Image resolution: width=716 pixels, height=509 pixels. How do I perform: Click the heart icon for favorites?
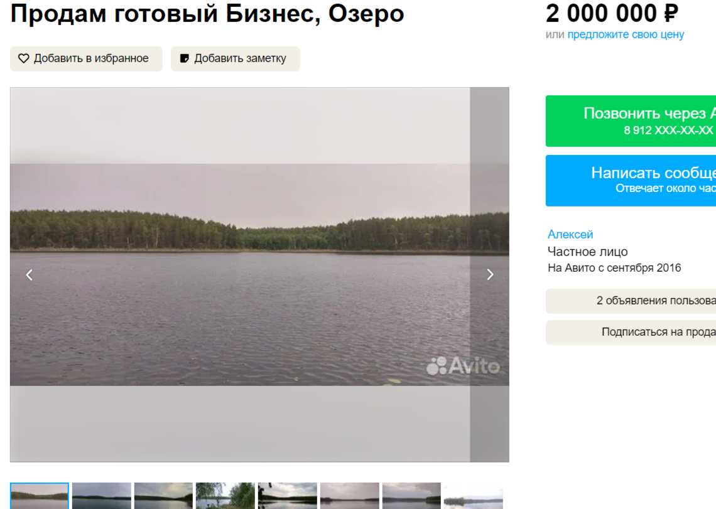pos(24,58)
